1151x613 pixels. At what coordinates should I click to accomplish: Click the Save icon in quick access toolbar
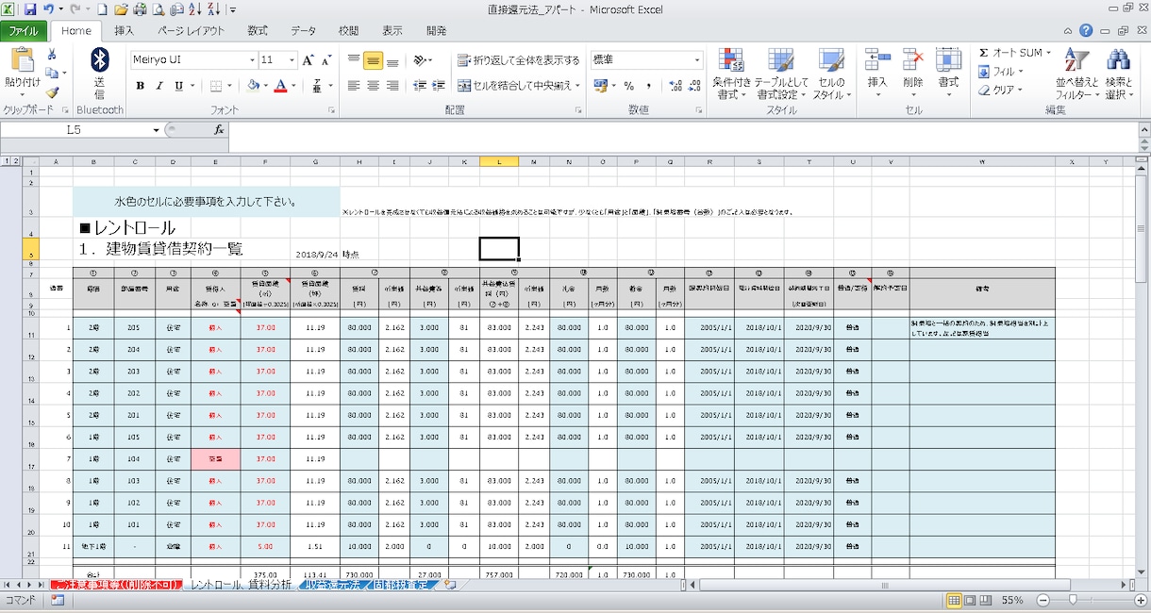click(30, 9)
